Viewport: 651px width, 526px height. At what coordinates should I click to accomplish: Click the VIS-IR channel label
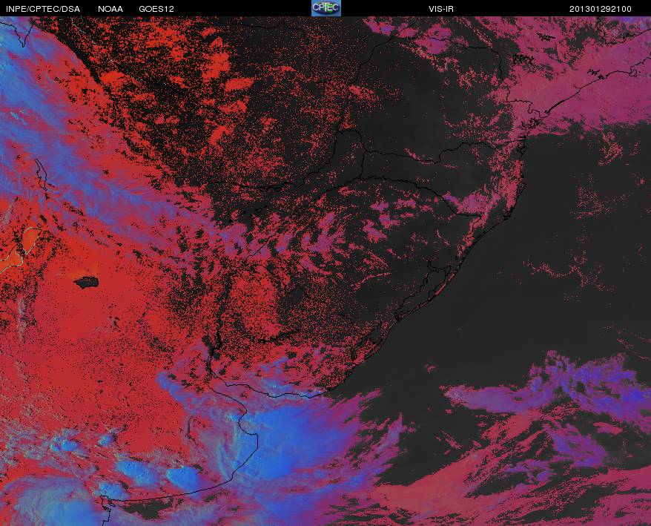tap(441, 9)
